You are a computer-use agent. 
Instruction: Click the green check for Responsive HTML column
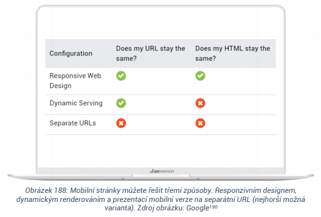[200, 76]
